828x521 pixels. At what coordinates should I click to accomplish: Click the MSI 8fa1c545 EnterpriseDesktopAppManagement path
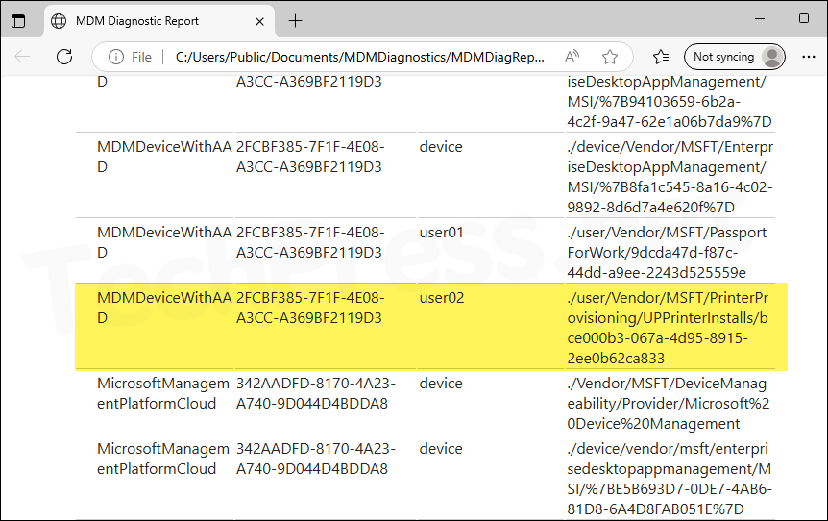670,177
